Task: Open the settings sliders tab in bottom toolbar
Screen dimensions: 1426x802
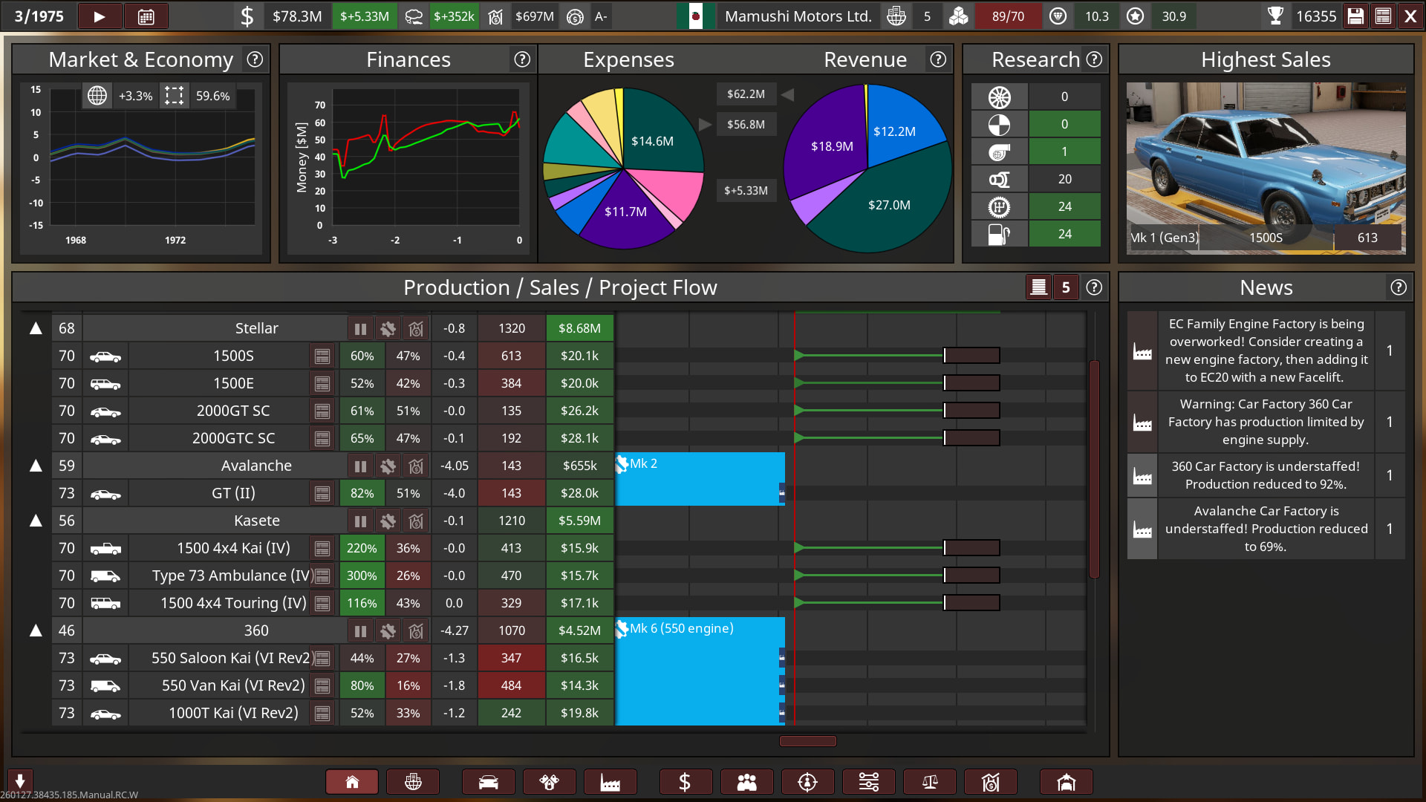Action: (x=868, y=782)
